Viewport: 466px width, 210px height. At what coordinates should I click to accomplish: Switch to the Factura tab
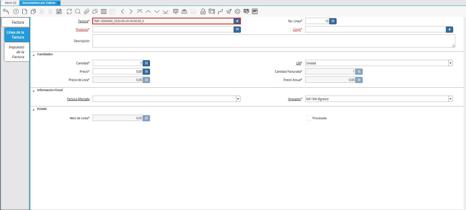click(x=16, y=22)
